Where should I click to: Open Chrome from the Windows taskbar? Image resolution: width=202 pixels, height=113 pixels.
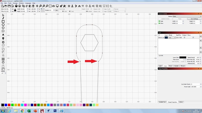22,111
